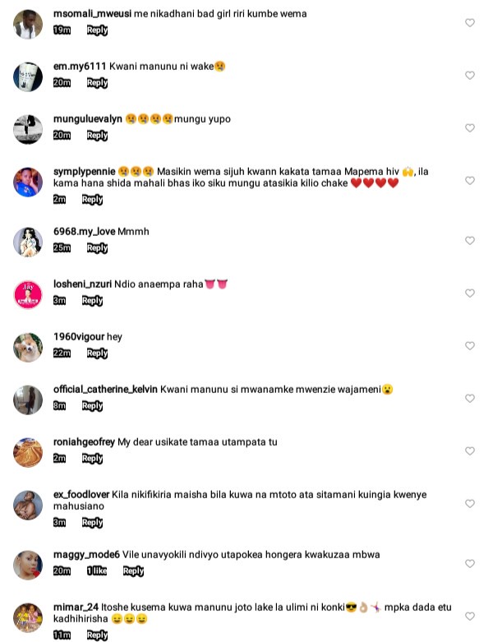Reply to ex_foodlover's comment
Screen dimensions: 493x642
pyautogui.click(x=92, y=523)
